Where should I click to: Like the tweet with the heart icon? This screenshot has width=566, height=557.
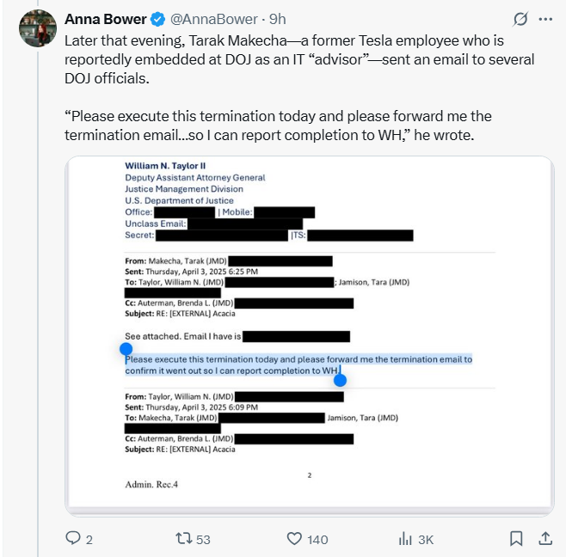pos(294,539)
